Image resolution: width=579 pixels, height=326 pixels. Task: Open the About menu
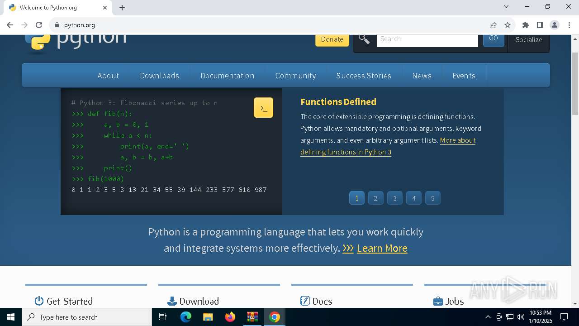pyautogui.click(x=108, y=76)
